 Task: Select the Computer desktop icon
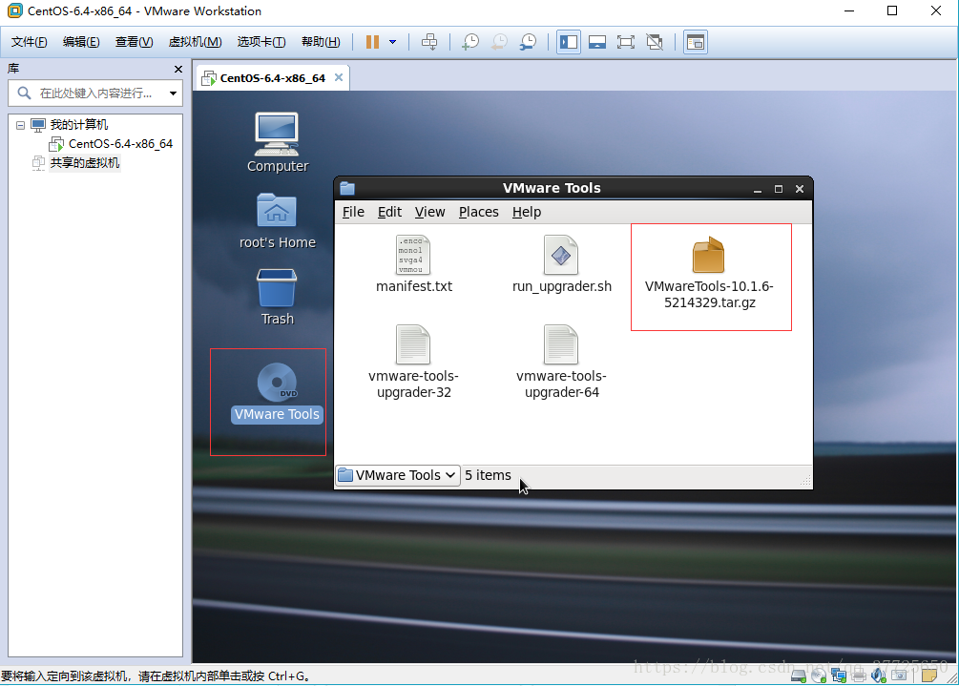point(278,142)
